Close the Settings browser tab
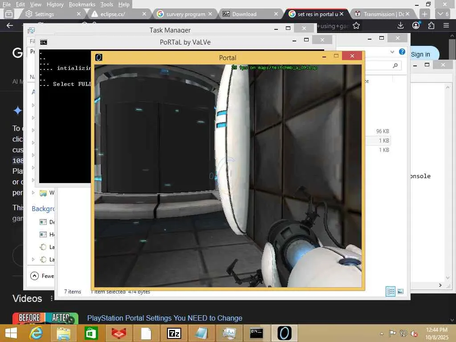The image size is (456, 342). [78, 14]
